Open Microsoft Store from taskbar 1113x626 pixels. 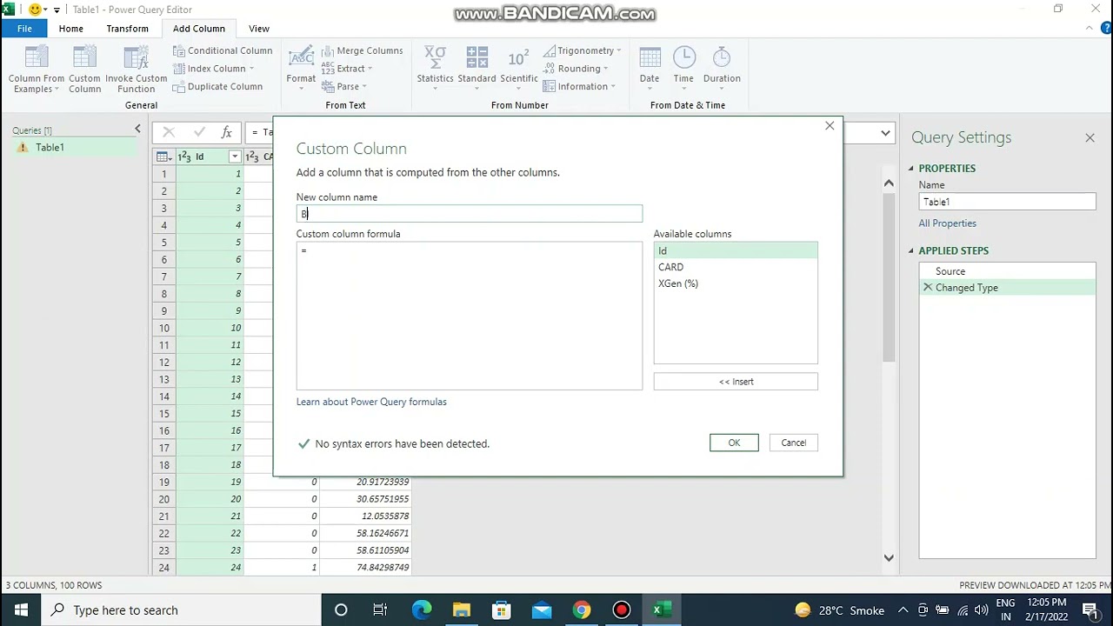(x=502, y=609)
